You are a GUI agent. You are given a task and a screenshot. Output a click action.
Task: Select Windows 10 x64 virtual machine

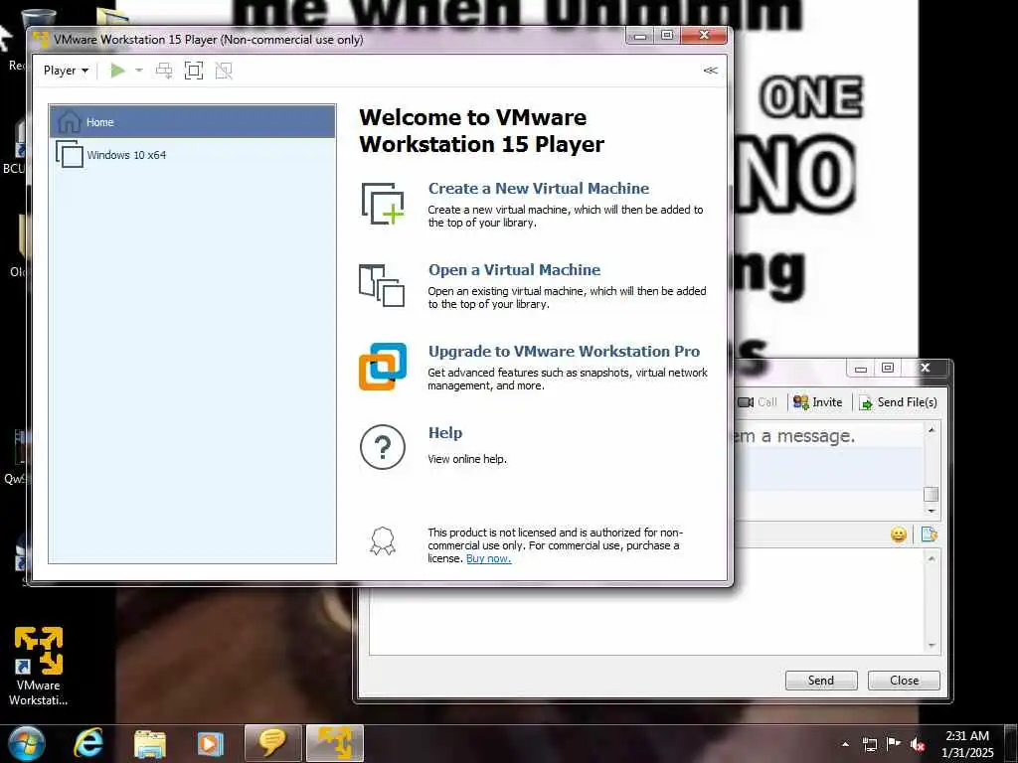pyautogui.click(x=192, y=154)
